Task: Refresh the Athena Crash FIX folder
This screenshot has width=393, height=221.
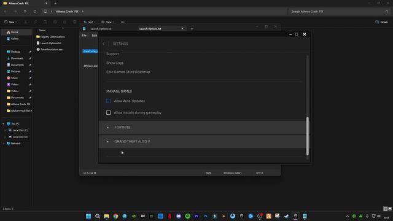Action: click(x=35, y=12)
